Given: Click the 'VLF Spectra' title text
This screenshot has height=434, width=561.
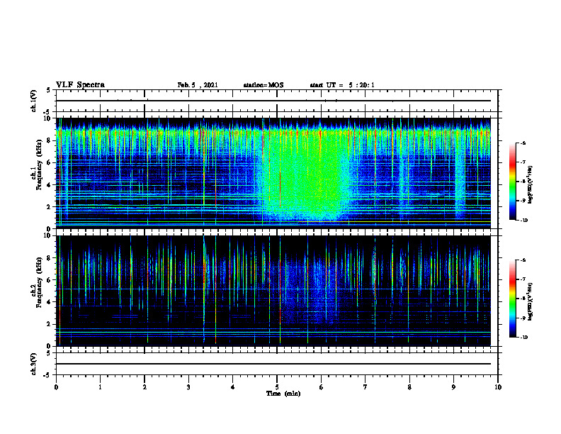Looking at the screenshot, I should point(80,85).
